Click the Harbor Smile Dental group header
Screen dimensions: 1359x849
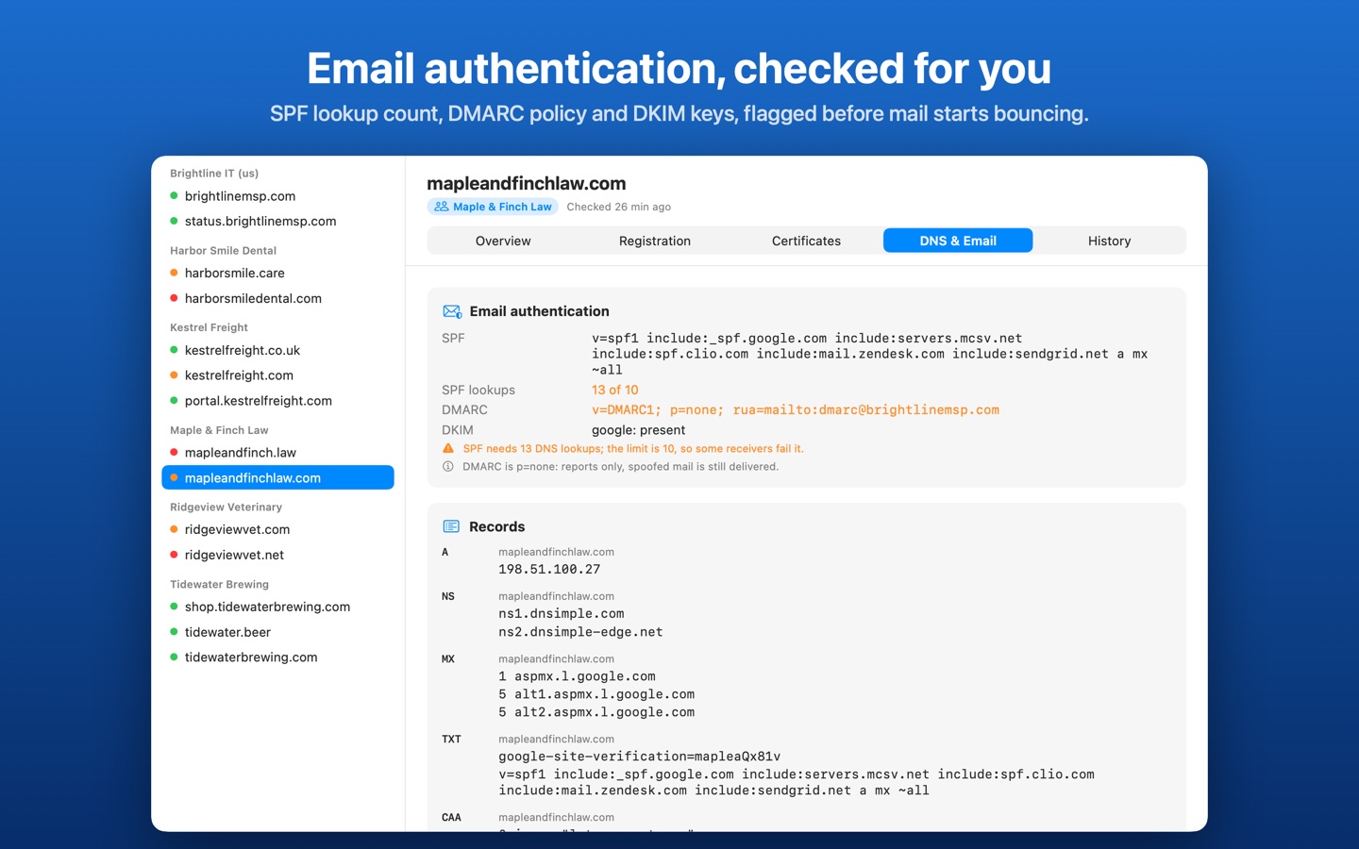point(223,251)
